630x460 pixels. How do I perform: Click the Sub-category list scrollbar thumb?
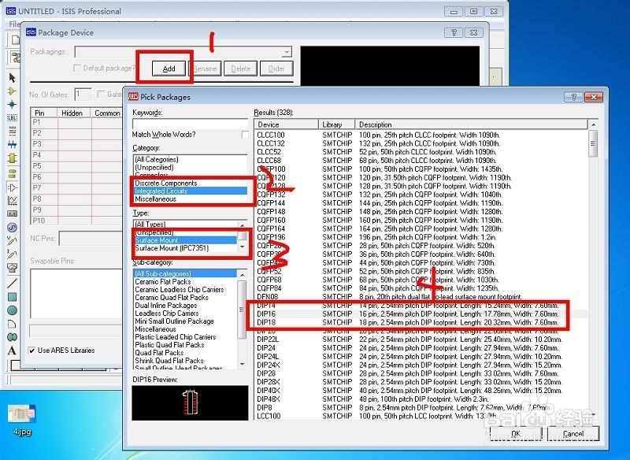click(242, 310)
